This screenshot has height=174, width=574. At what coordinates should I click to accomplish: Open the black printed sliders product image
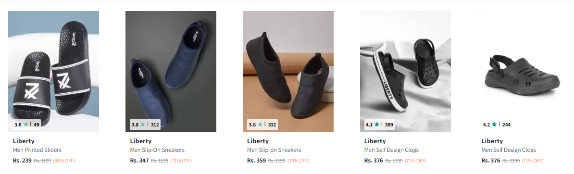pyautogui.click(x=53, y=72)
